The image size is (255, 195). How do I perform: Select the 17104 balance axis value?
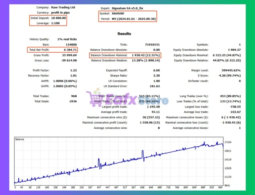(x=228, y=142)
